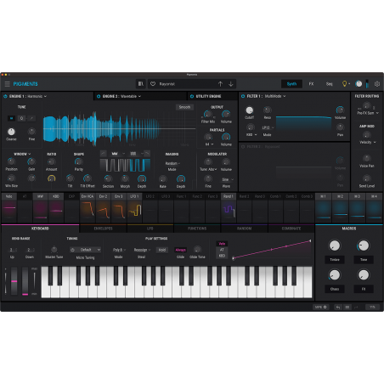The width and height of the screenshot is (384, 384).
Task: Select the Rand 1 modulation source
Action: point(228,208)
